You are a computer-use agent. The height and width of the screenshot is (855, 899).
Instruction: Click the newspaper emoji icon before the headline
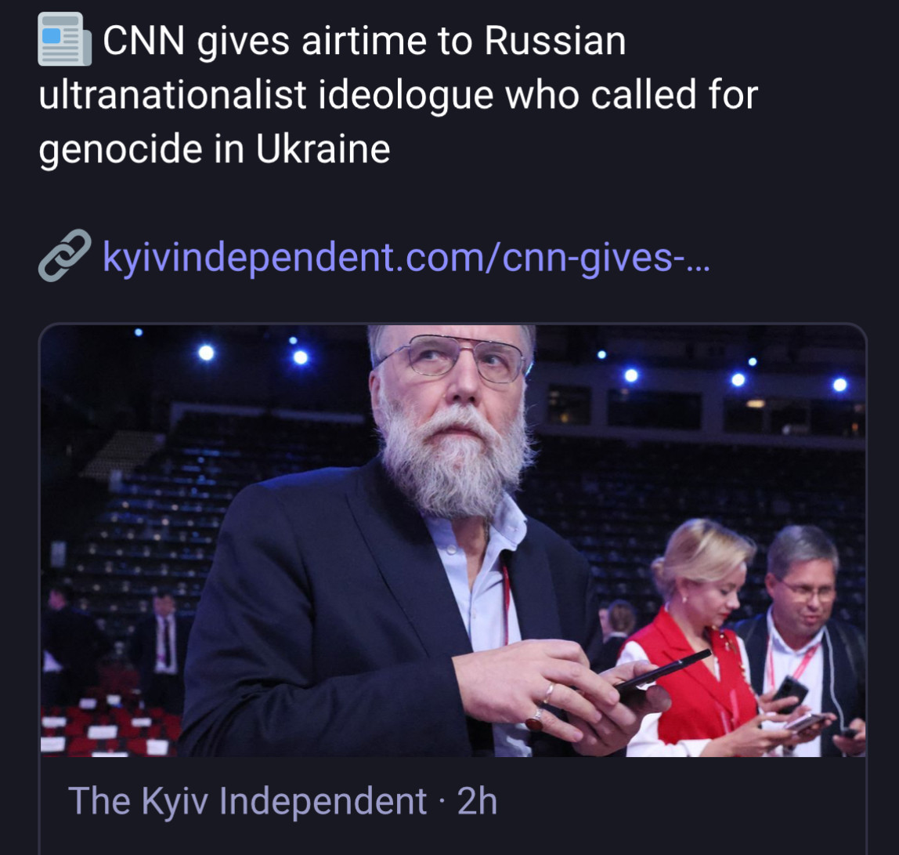(64, 39)
